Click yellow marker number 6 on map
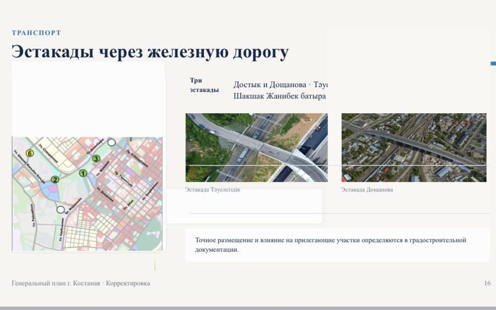Screen dimensions: 496x310 click(x=30, y=153)
